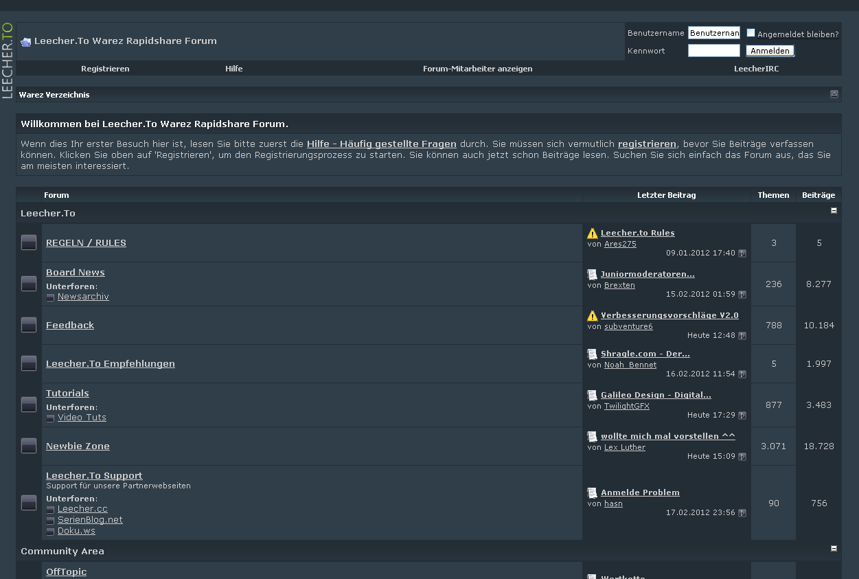
Task: Go to last post arrow for 17.02.2012 23:56
Action: [x=742, y=513]
